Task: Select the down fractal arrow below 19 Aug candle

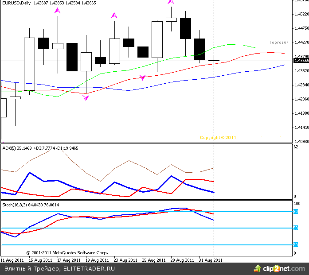Action: pos(86,97)
